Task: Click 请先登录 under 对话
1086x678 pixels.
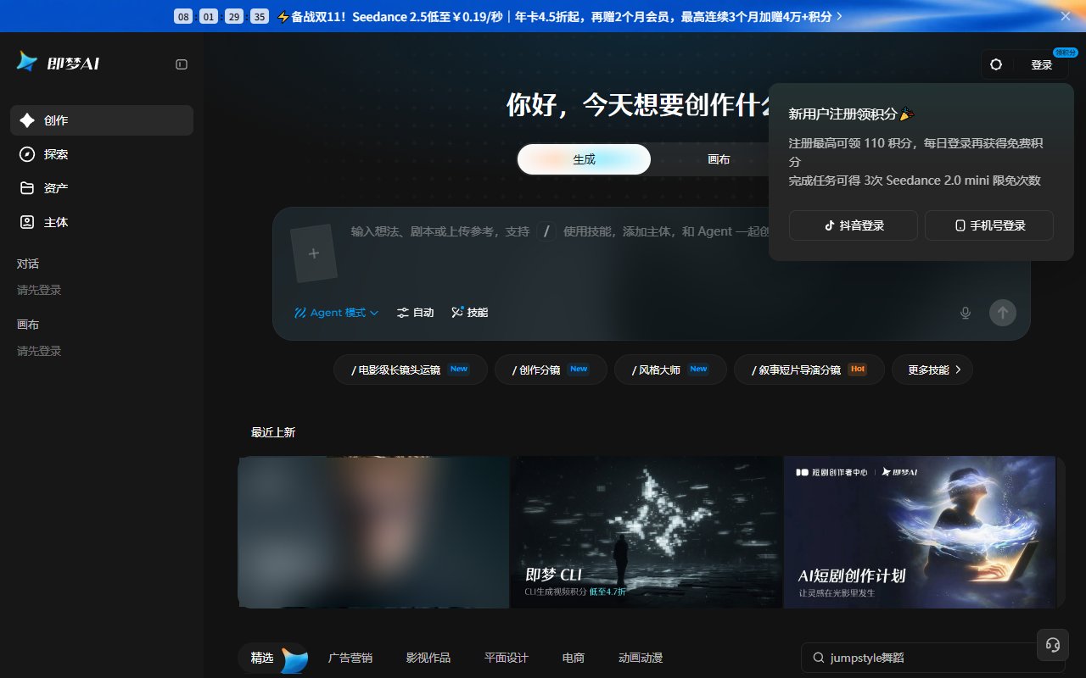Action: tap(39, 290)
